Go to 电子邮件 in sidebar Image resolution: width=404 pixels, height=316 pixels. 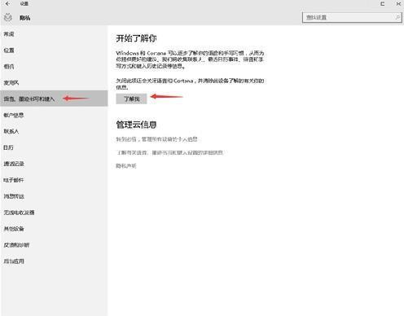pyautogui.click(x=14, y=180)
